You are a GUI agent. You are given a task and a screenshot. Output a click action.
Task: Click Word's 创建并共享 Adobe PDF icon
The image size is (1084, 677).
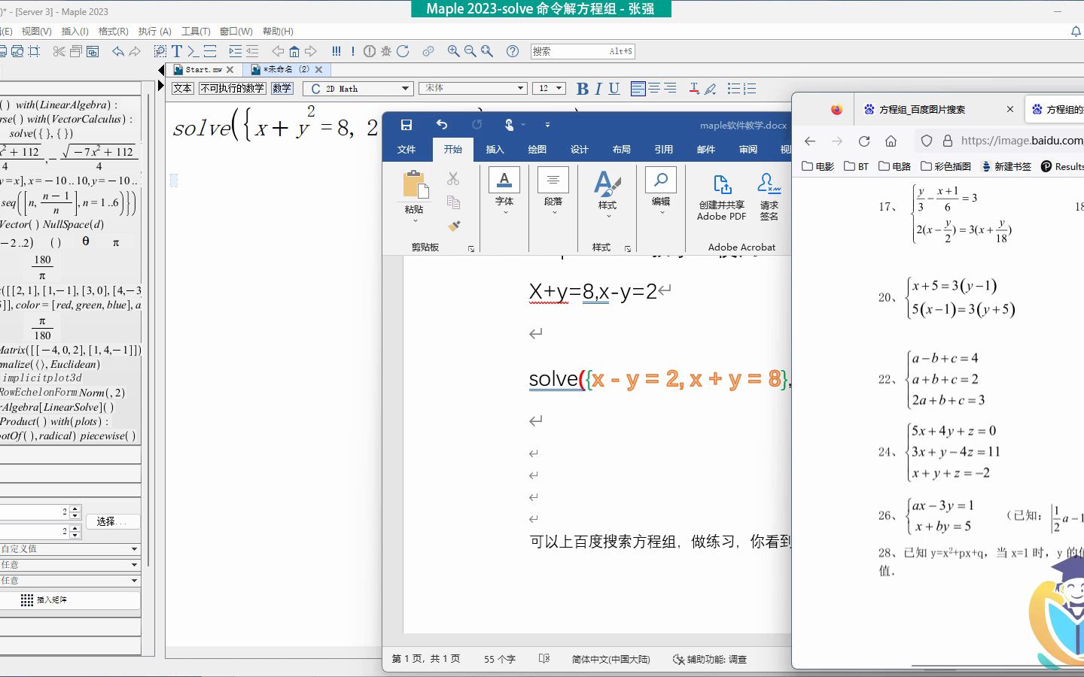pyautogui.click(x=721, y=197)
